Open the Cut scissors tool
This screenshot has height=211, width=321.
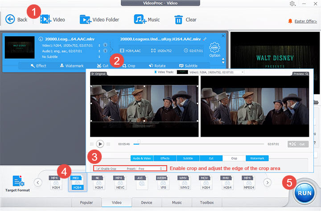pos(103,65)
